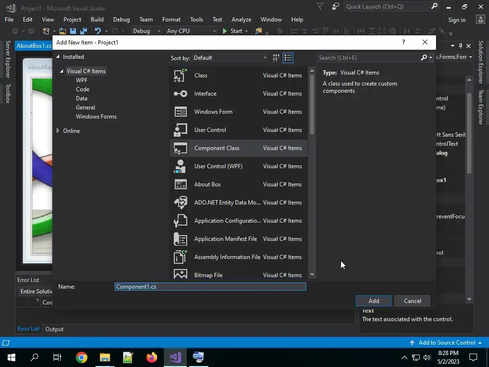Collapse the Visual C# Items node

point(62,71)
